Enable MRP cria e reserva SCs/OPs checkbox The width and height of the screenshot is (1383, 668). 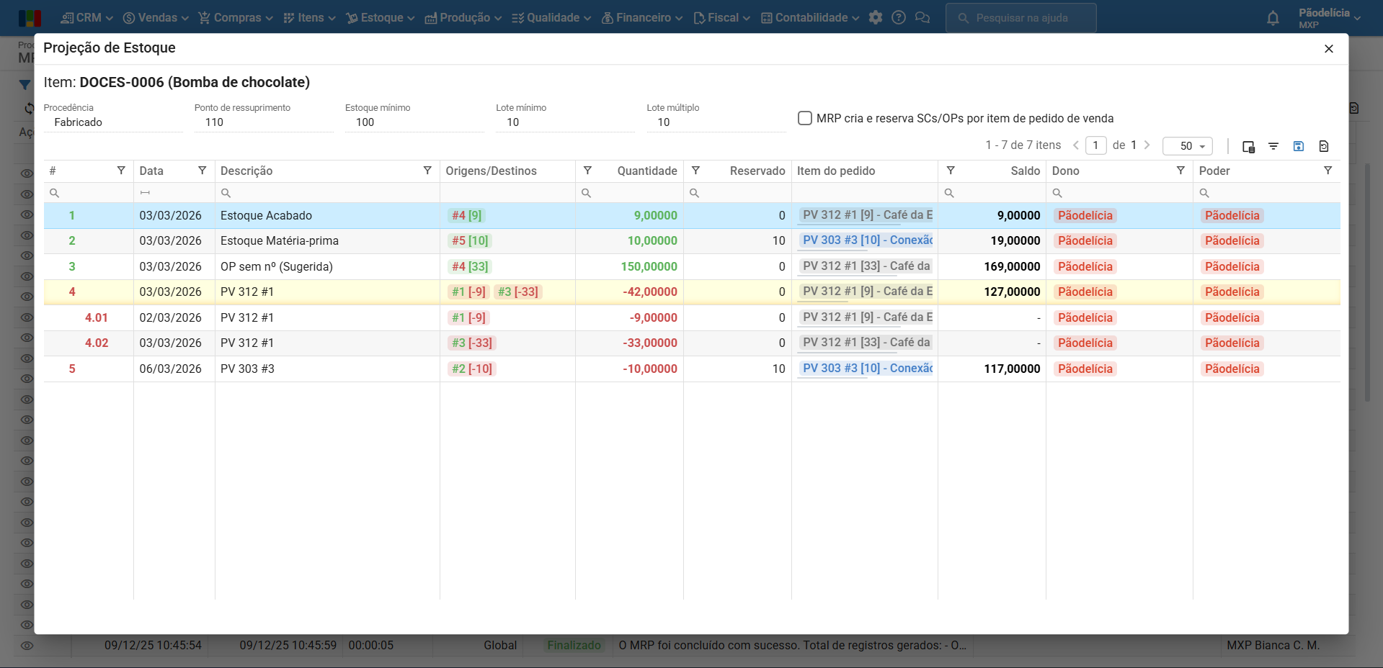pyautogui.click(x=805, y=118)
